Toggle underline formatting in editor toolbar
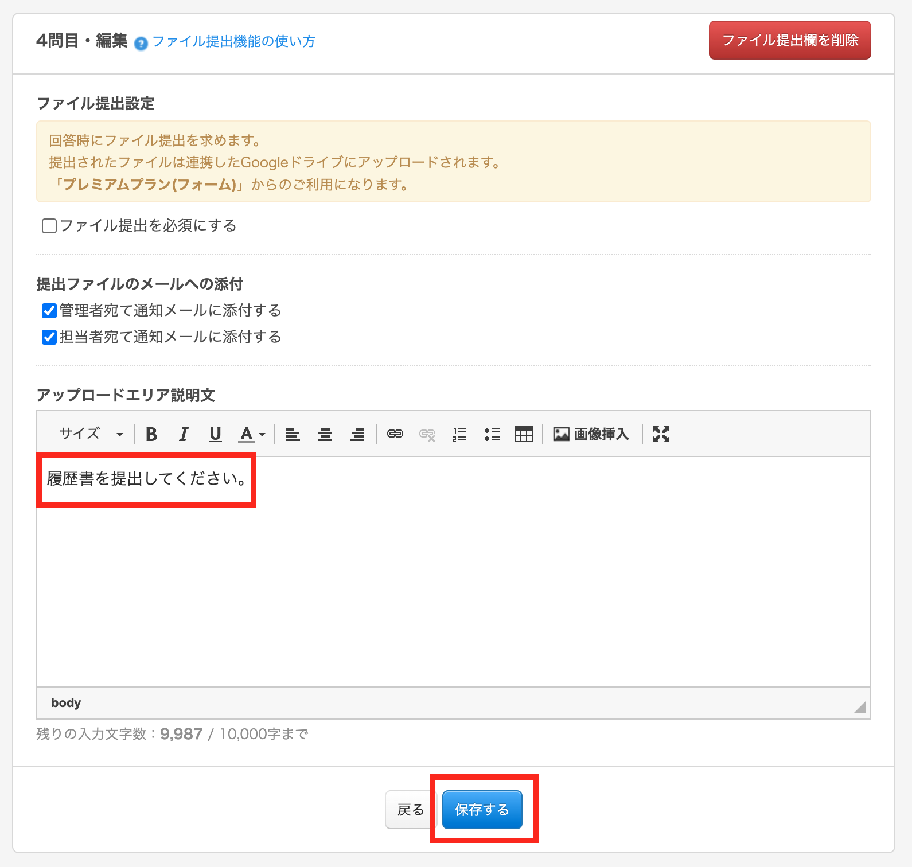Image resolution: width=912 pixels, height=867 pixels. coord(215,435)
